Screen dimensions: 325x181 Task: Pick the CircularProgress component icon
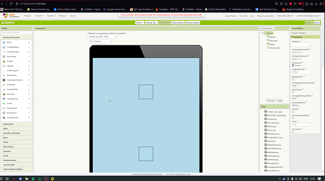pos(4,52)
